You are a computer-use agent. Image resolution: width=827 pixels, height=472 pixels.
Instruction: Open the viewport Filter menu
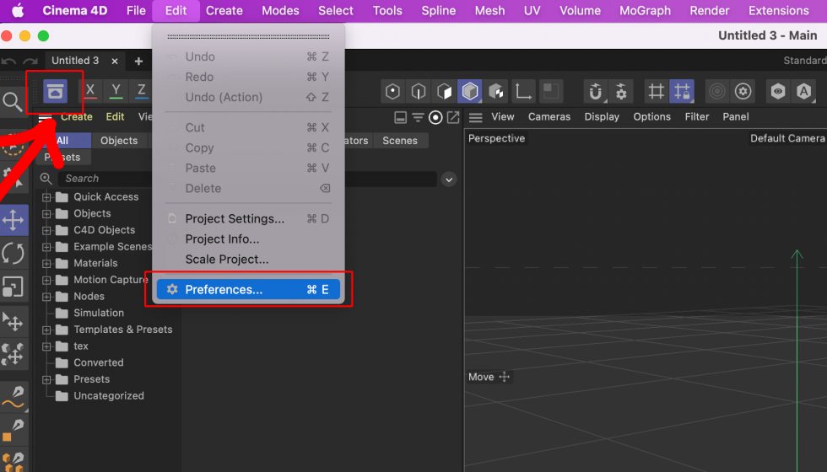pos(697,117)
